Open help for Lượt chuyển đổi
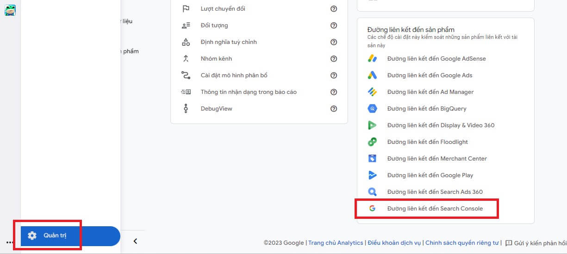This screenshot has height=254, width=567. click(x=334, y=9)
